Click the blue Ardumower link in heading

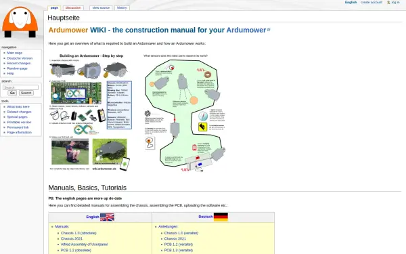pyautogui.click(x=246, y=30)
